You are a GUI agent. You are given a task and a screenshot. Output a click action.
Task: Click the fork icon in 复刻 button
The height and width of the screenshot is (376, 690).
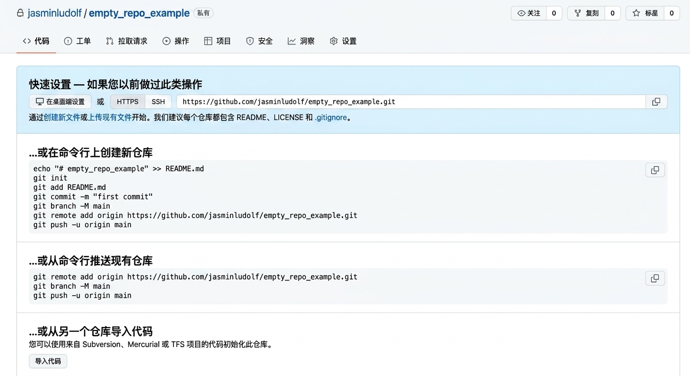click(578, 13)
